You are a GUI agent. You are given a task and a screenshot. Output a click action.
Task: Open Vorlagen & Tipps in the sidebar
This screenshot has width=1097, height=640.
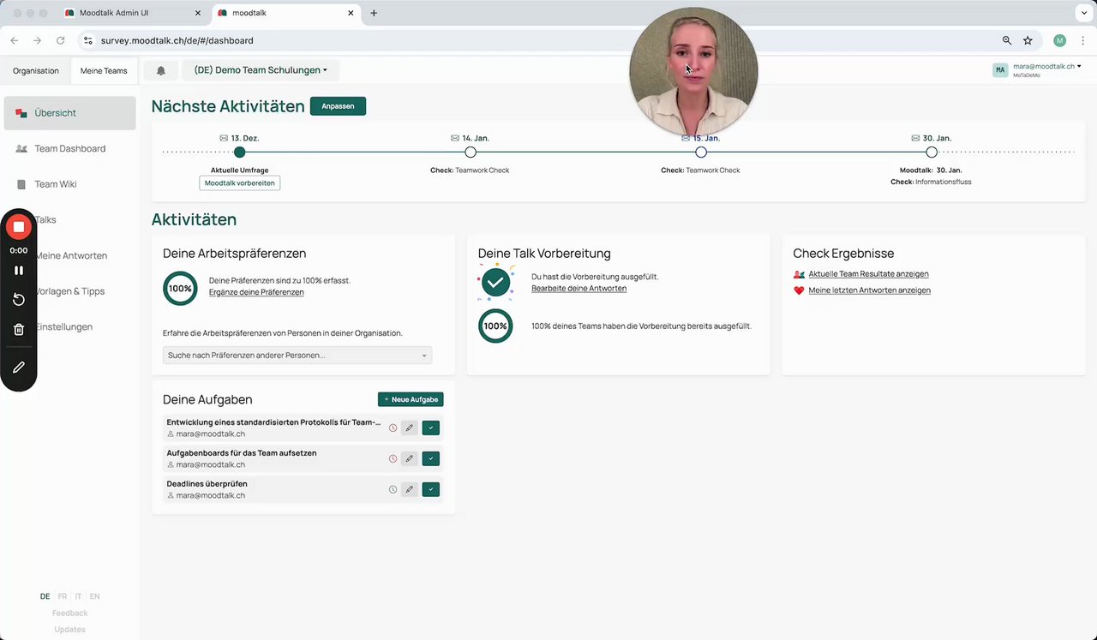pyautogui.click(x=69, y=291)
